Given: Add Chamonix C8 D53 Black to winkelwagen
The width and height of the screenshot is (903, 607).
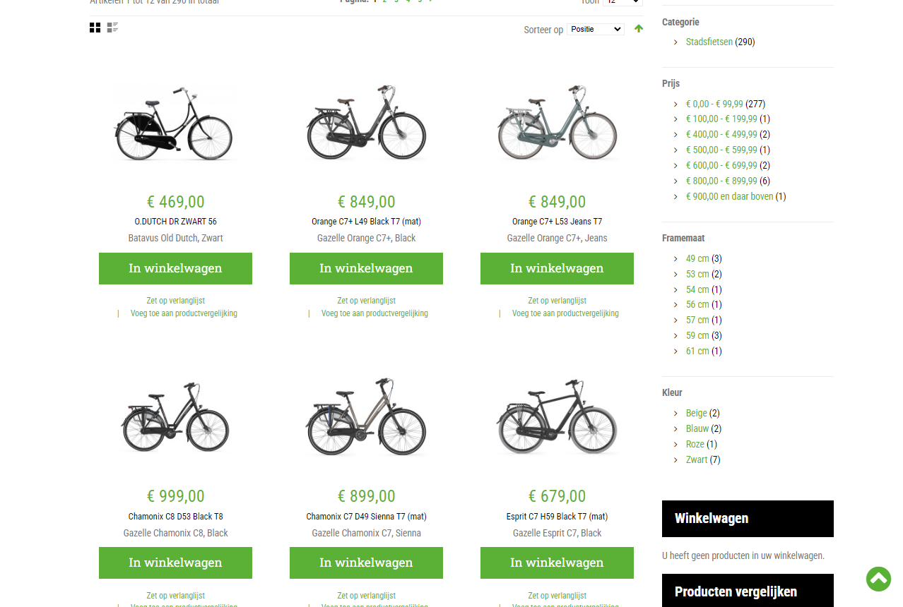Looking at the screenshot, I should pos(175,563).
